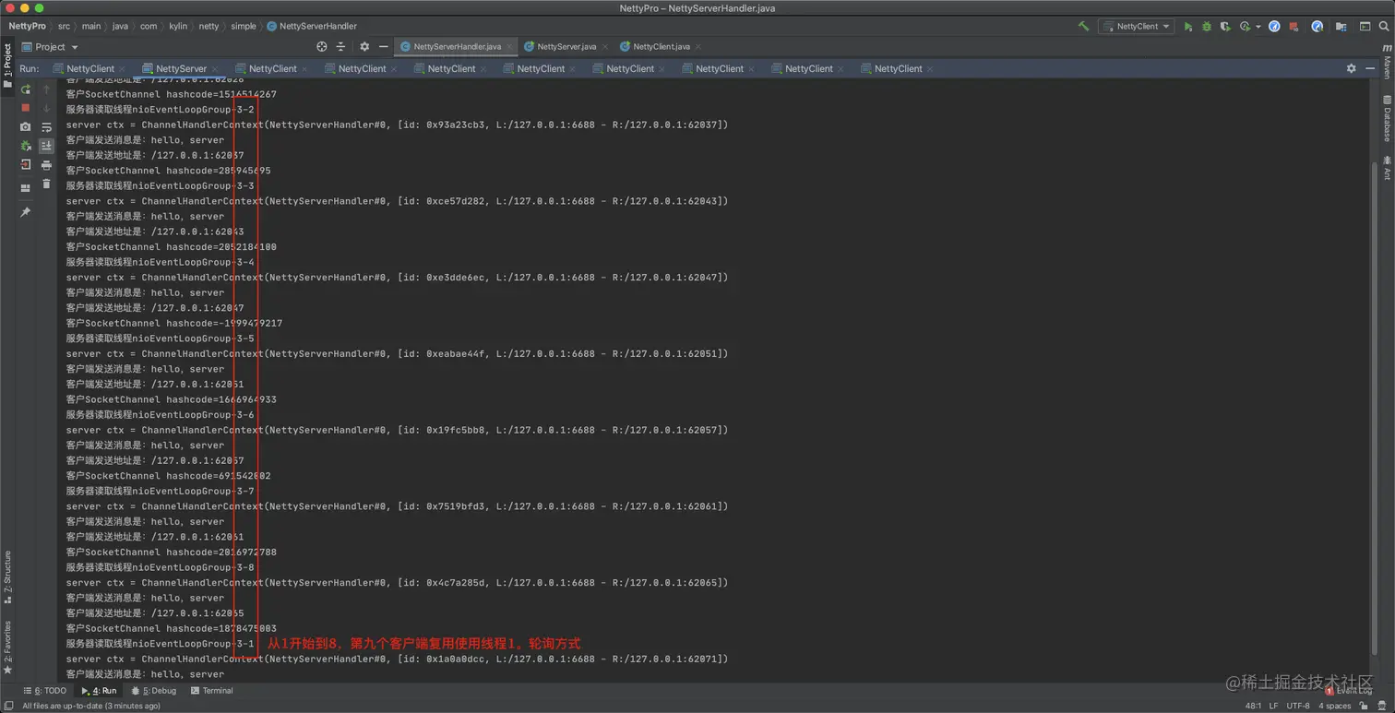The height and width of the screenshot is (713, 1395).
Task: Dump threads using the camera icon
Action: 26,127
